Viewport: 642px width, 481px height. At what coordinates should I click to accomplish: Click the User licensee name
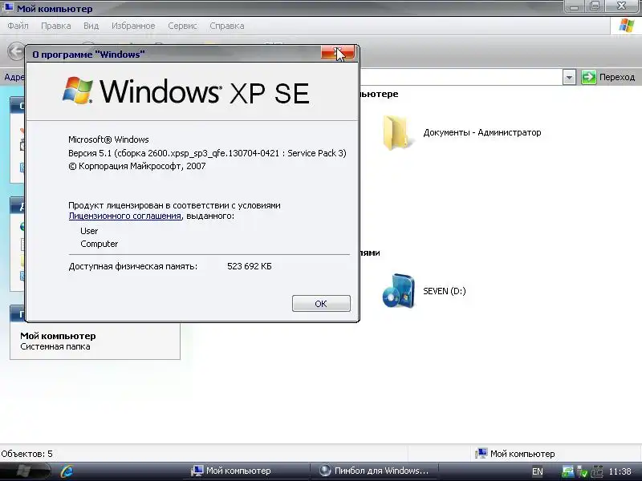pos(89,231)
